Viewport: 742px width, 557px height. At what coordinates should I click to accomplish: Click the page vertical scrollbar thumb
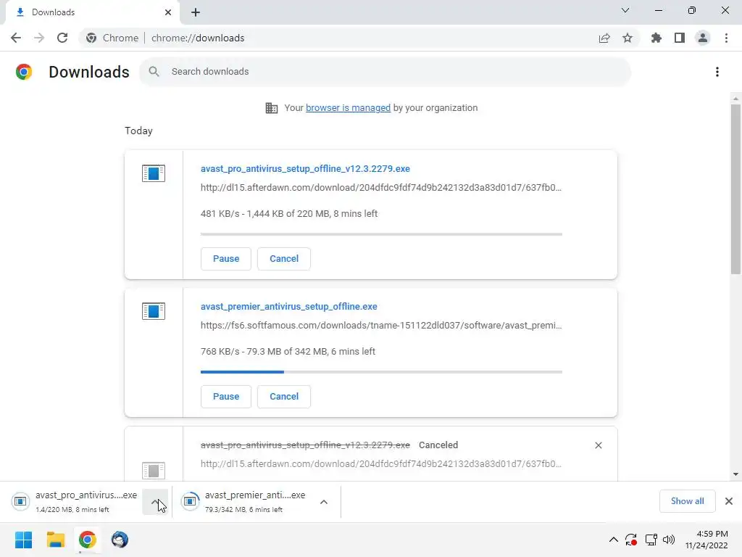tap(735, 189)
